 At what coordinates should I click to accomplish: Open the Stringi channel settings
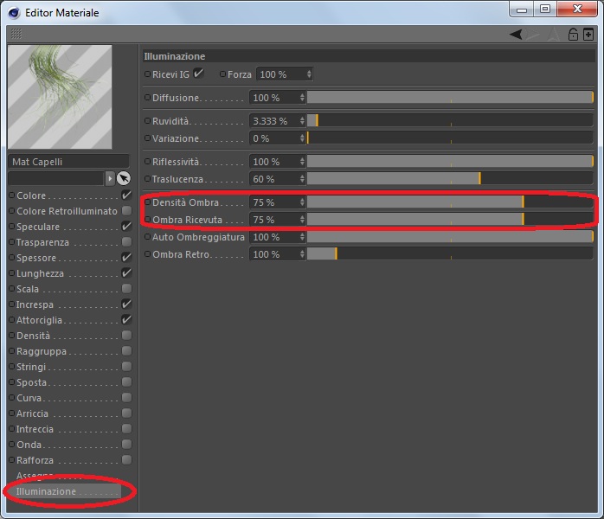[x=31, y=367]
